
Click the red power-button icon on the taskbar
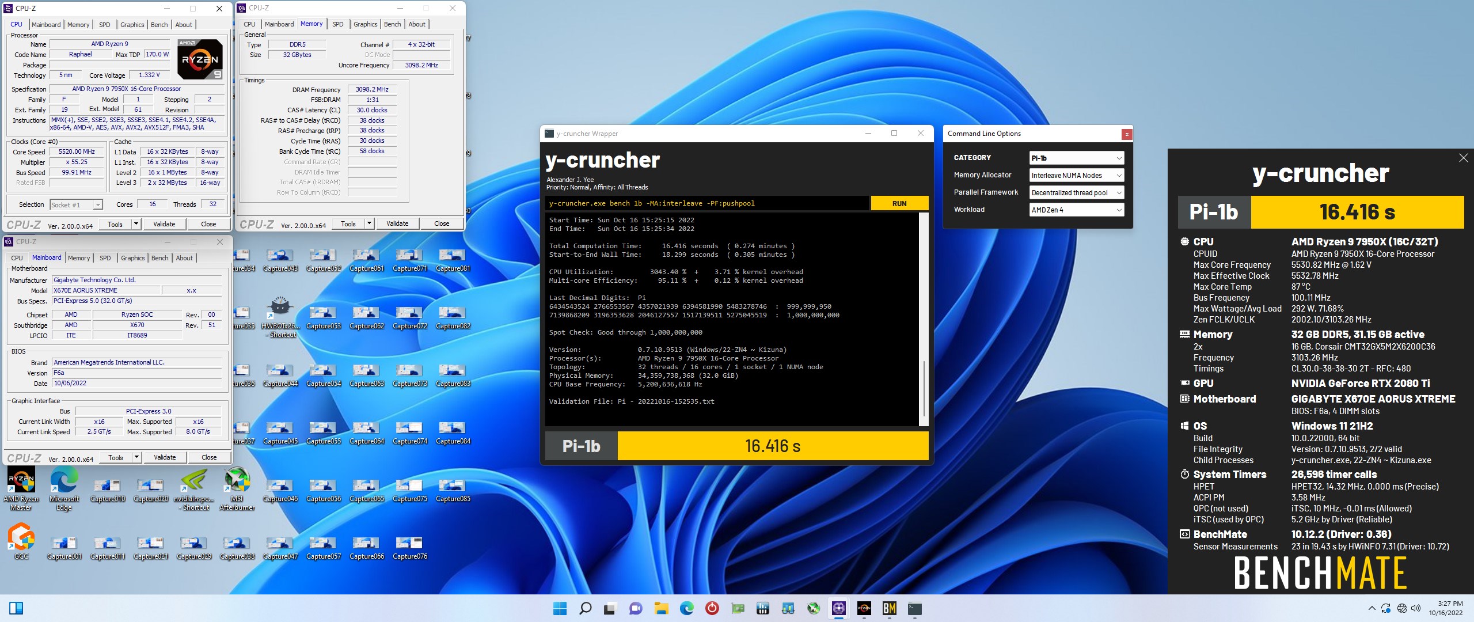[x=712, y=608]
